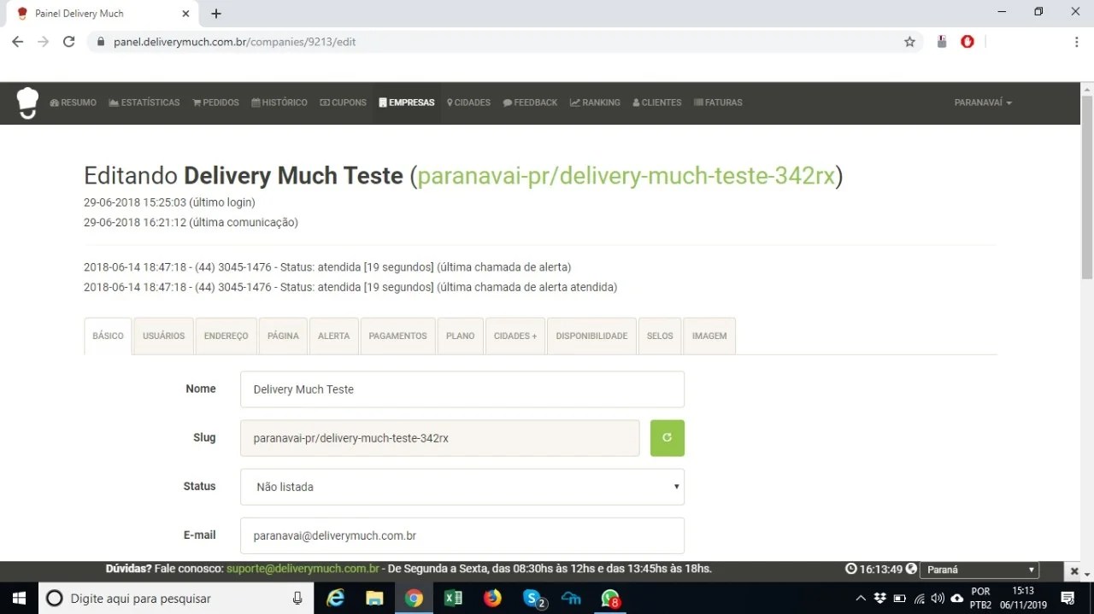Close the footer support bar
1094x614 pixels.
coord(1074,570)
